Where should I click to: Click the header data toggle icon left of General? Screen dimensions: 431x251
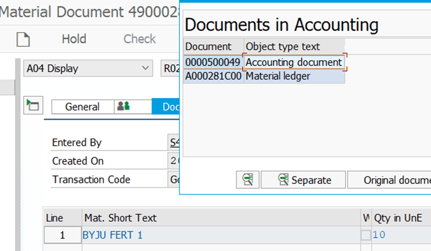click(33, 105)
